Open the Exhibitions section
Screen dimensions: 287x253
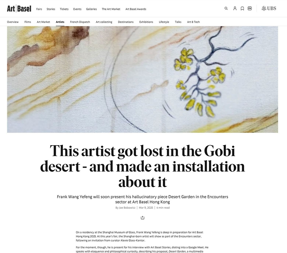pos(146,22)
